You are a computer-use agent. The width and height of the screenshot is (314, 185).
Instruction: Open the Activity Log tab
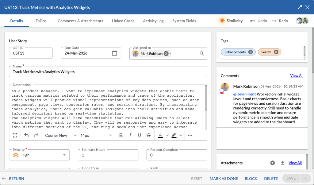153,21
